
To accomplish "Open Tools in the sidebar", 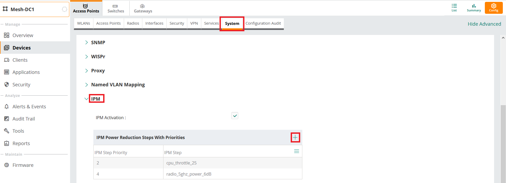I will click(x=18, y=131).
